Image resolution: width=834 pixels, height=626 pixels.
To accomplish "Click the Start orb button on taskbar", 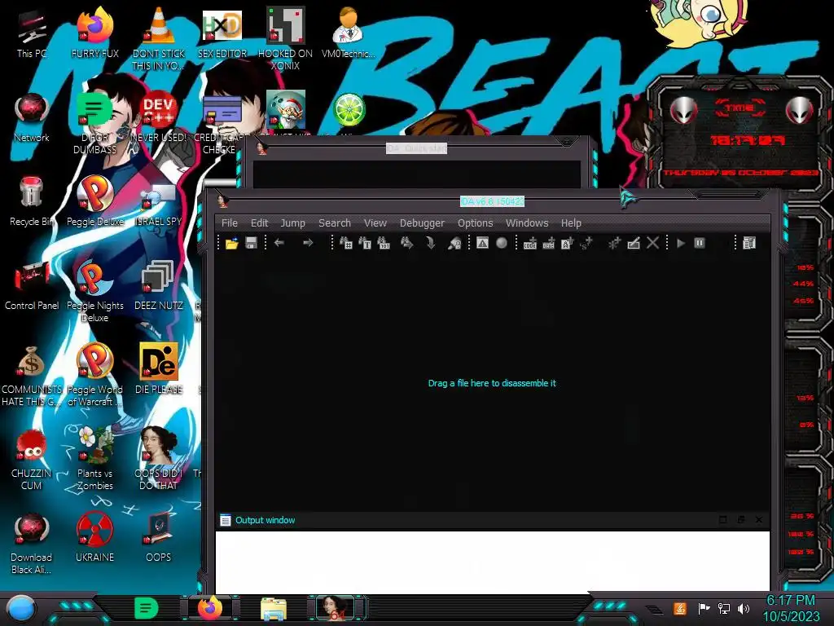I will click(21, 610).
